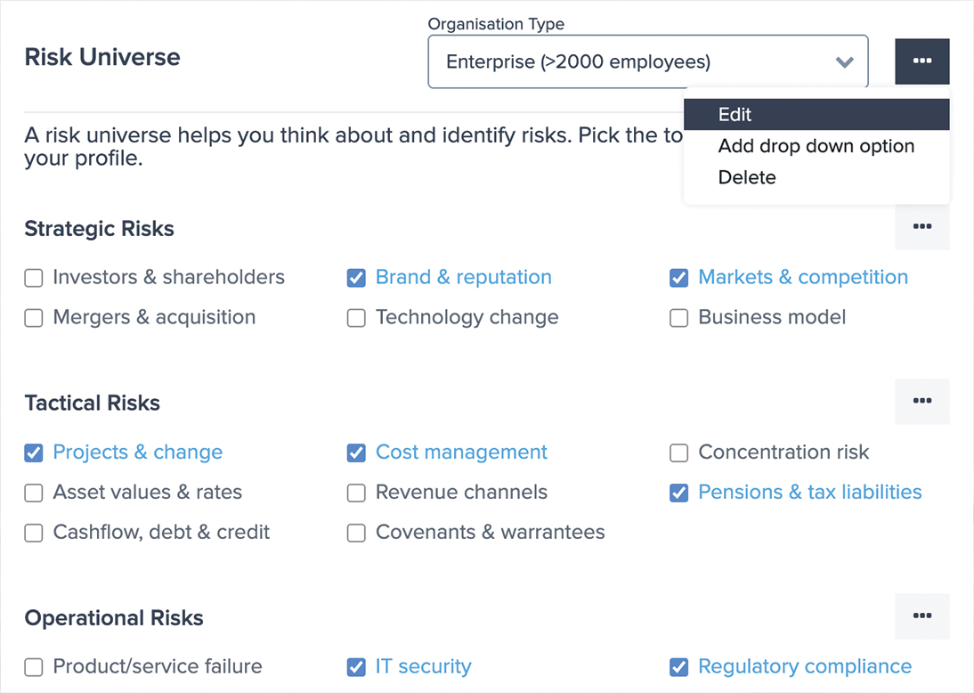Select Add drop down option menu entry
Image resolution: width=974 pixels, height=693 pixels.
pos(816,146)
